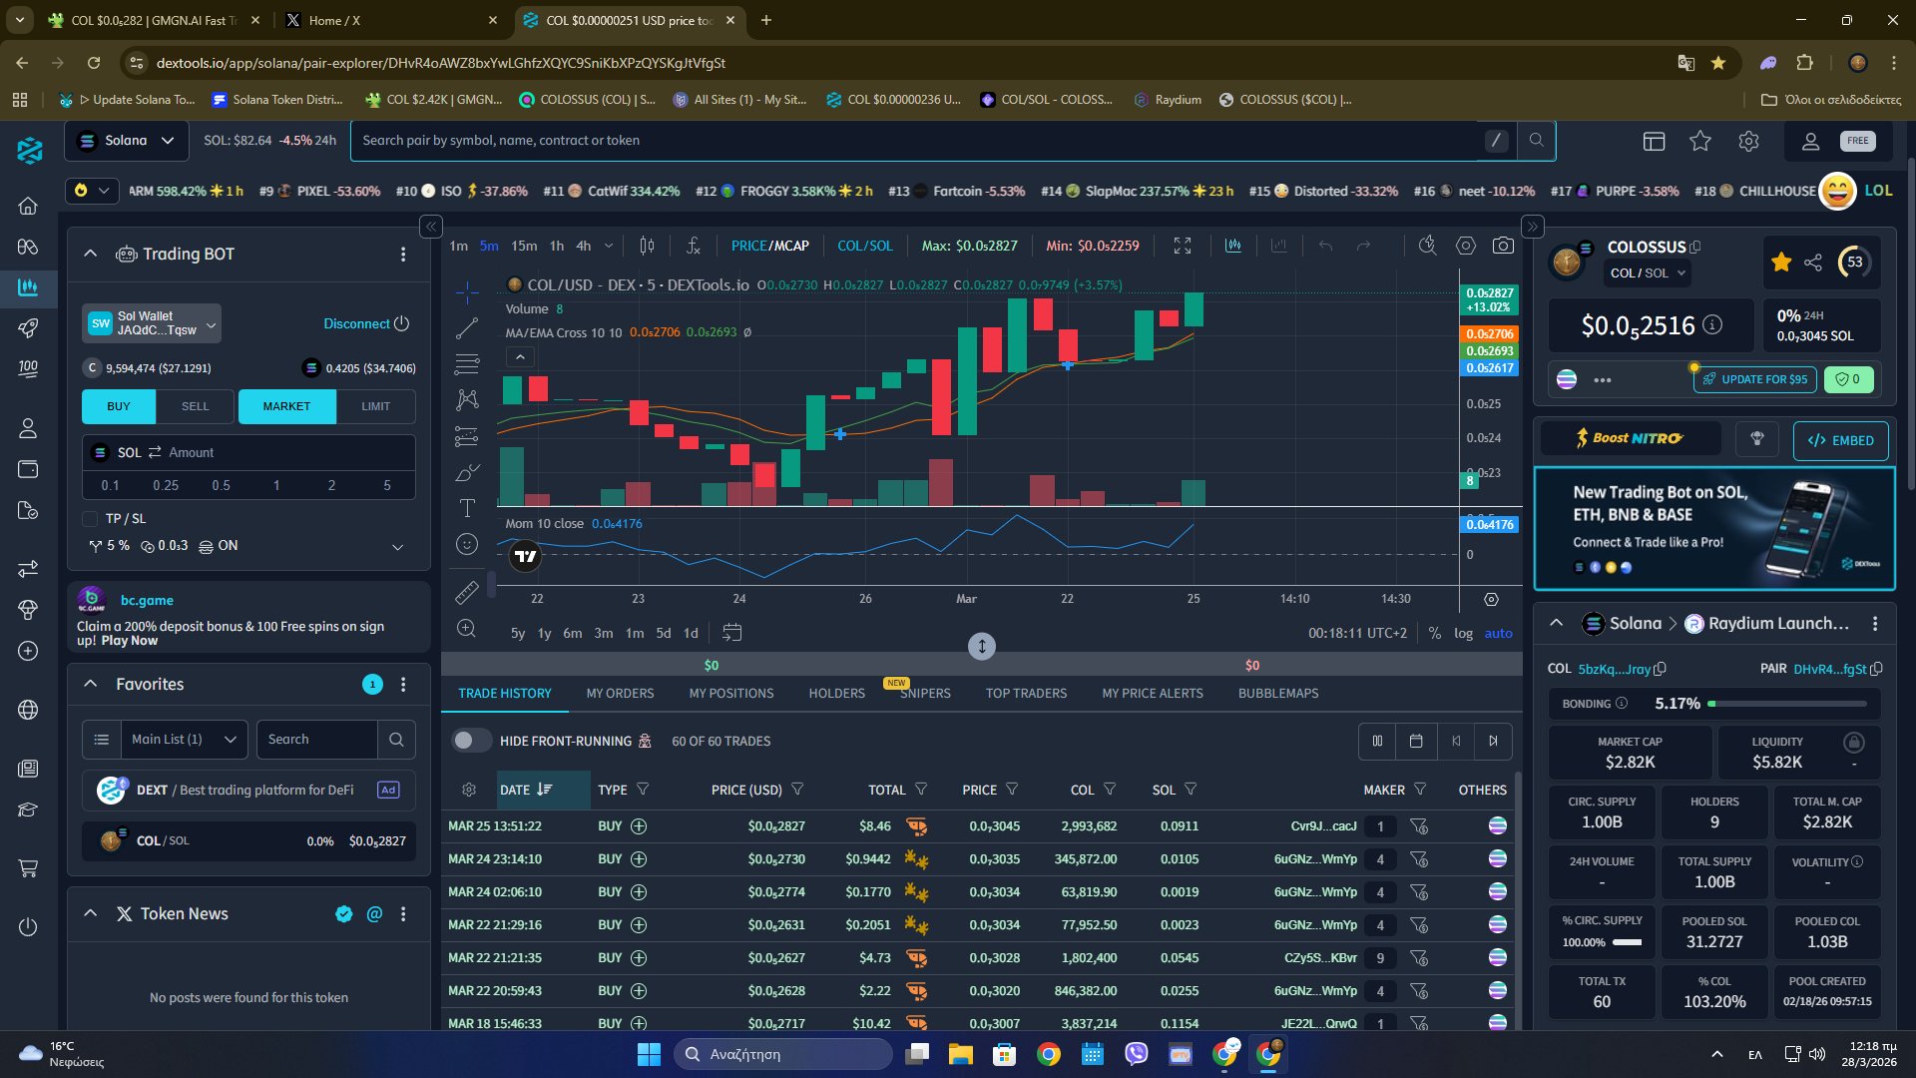This screenshot has height=1078, width=1916.
Task: Switch to the HOLDERS tab
Action: pos(836,693)
